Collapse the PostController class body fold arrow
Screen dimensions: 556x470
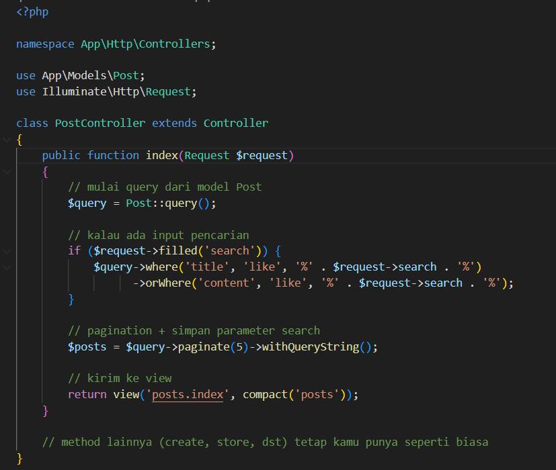pyautogui.click(x=7, y=140)
